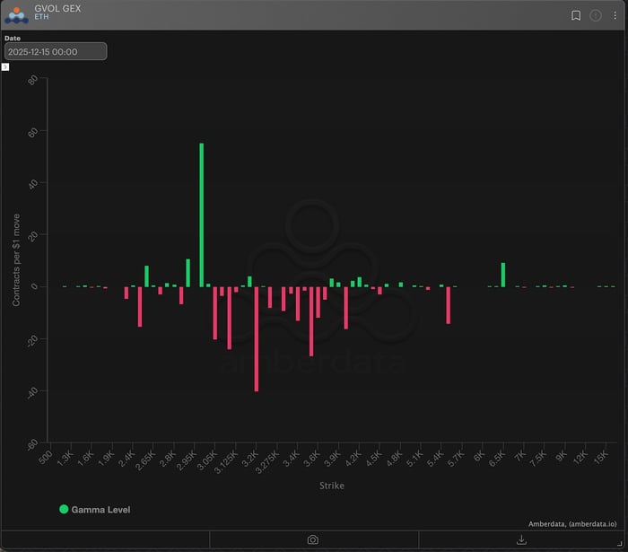Click the 3.2K strike axis label
The image size is (628, 552).
click(x=249, y=459)
